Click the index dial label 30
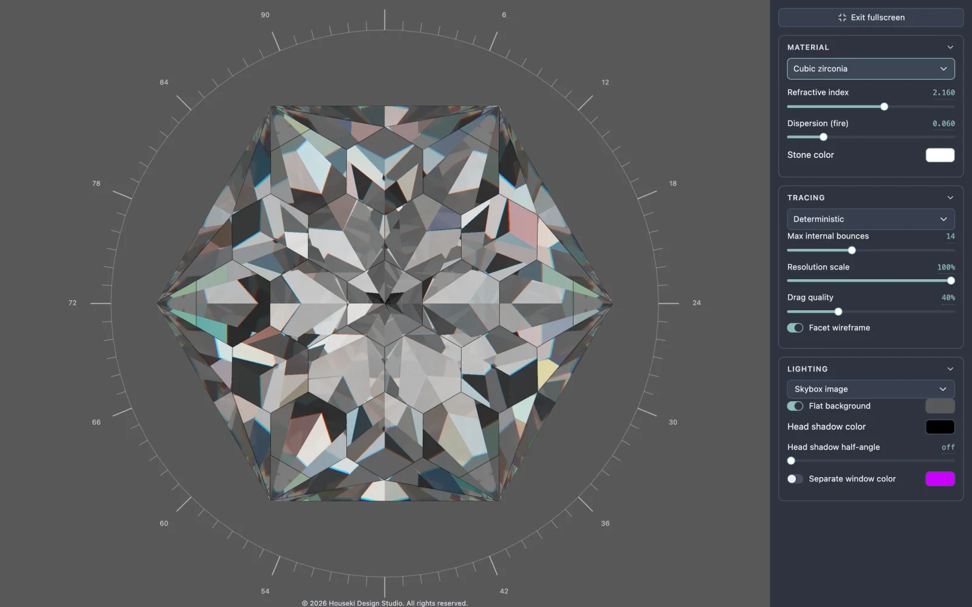This screenshot has height=607, width=972. [673, 422]
